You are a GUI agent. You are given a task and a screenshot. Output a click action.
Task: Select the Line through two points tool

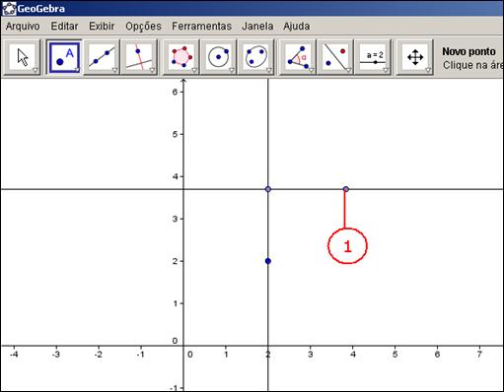click(x=102, y=57)
